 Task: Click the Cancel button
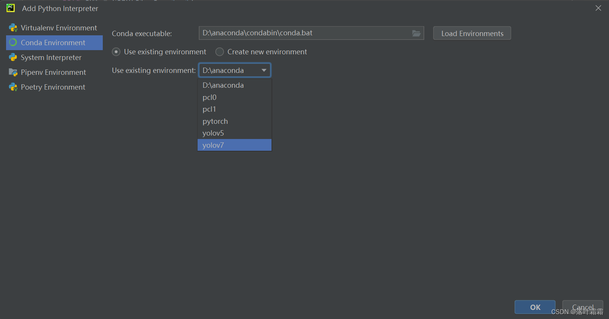pyautogui.click(x=583, y=307)
